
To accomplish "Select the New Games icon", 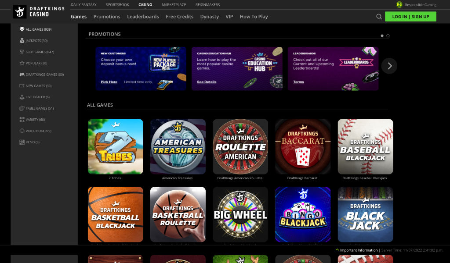I will click(x=22, y=85).
